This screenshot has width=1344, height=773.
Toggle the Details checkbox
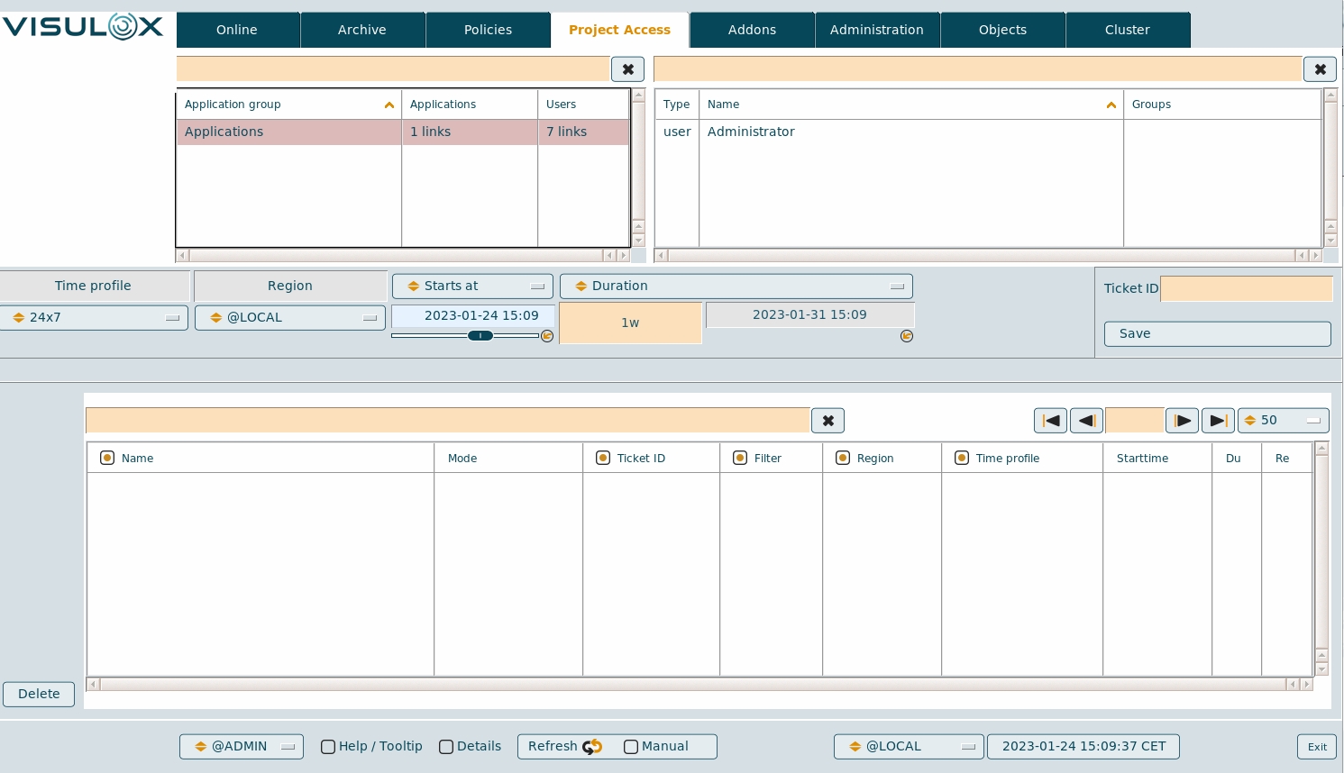(x=446, y=747)
